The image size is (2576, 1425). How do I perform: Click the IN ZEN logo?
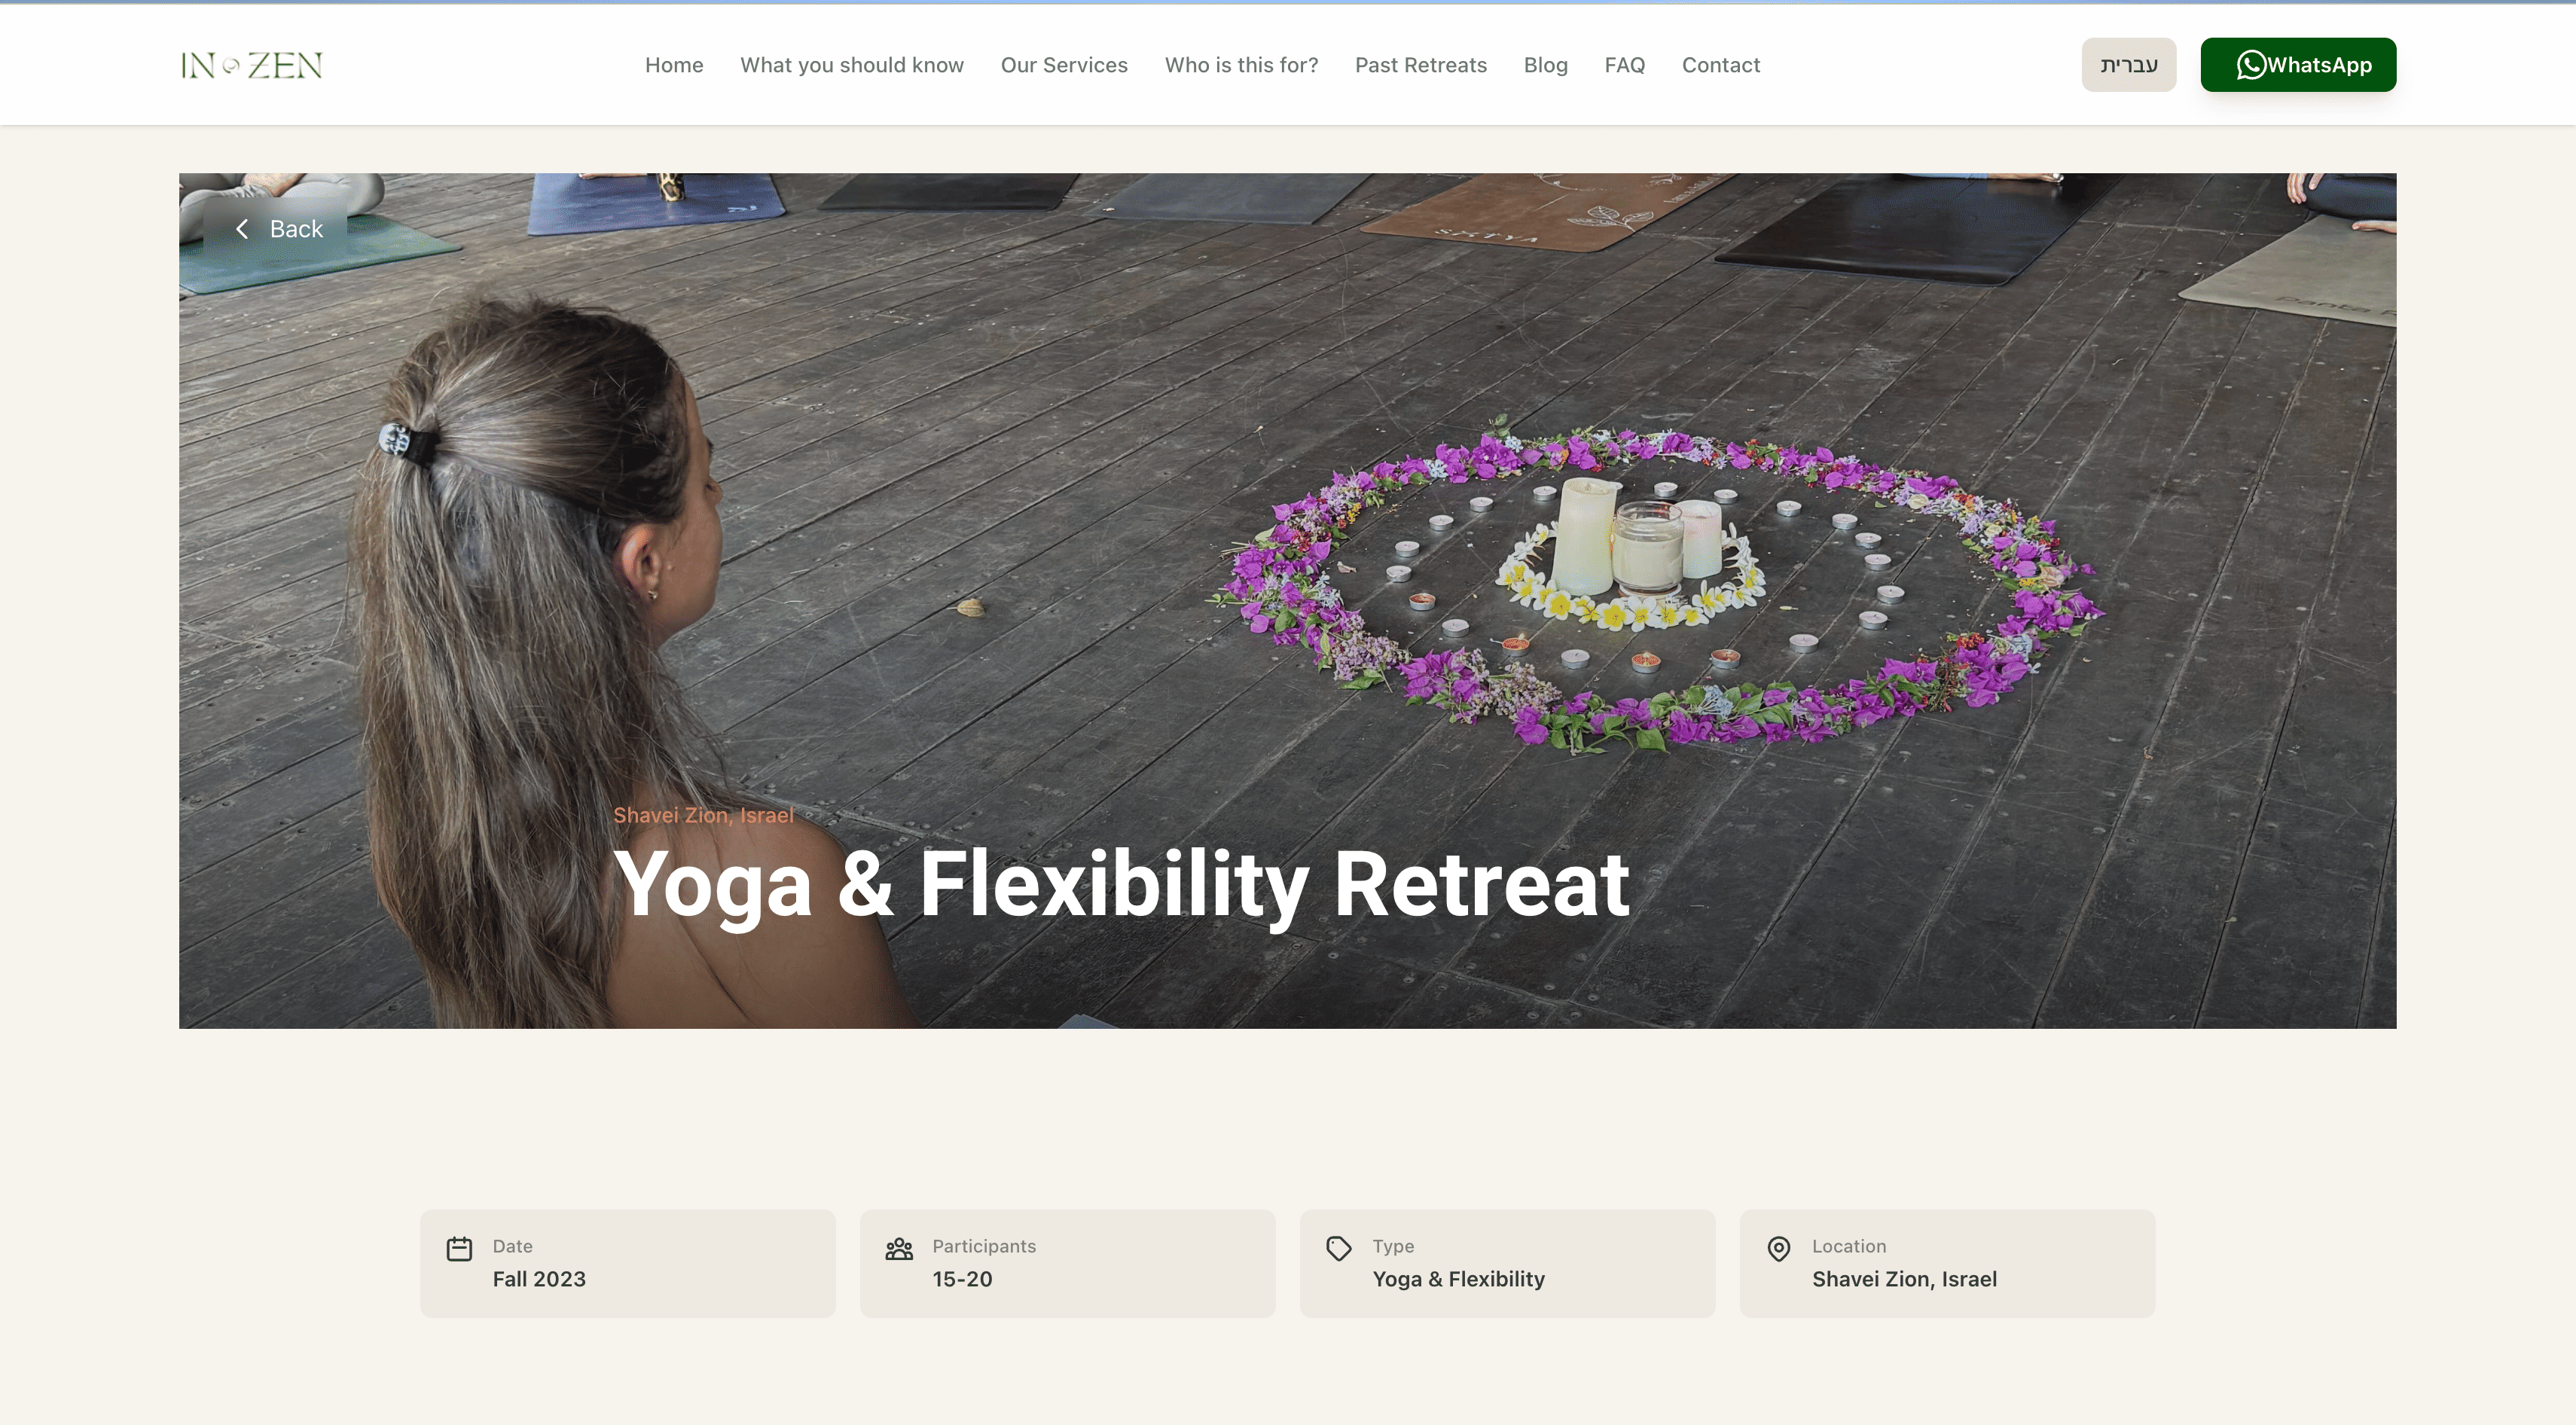click(x=251, y=65)
